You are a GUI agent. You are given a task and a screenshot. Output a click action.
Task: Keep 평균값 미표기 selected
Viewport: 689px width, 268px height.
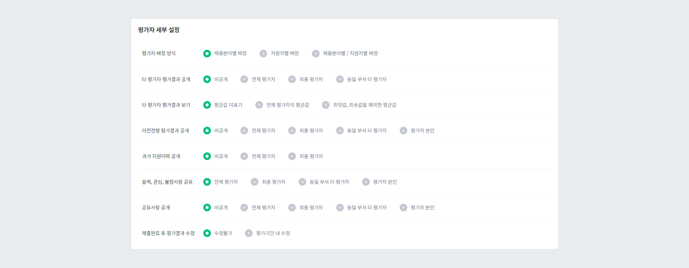click(x=207, y=105)
